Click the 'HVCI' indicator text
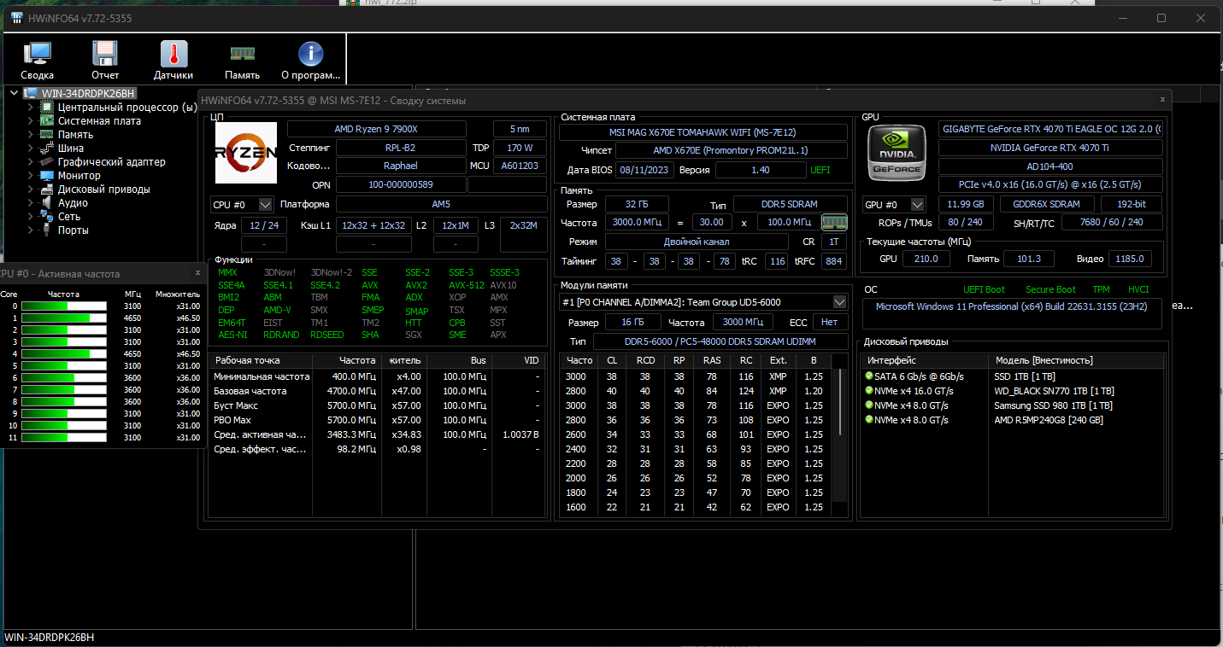The image size is (1223, 647). coord(1138,289)
